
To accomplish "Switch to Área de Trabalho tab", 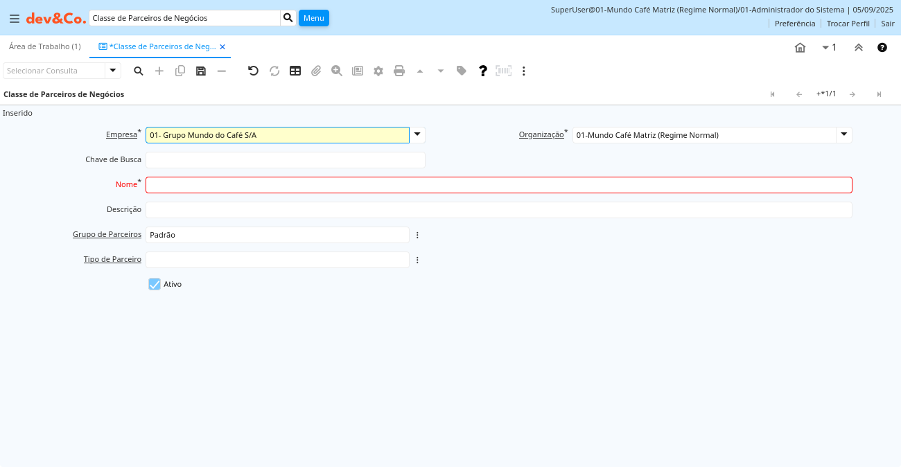I will pyautogui.click(x=45, y=46).
